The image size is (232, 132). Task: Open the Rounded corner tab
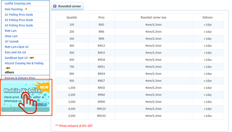coord(67,6)
